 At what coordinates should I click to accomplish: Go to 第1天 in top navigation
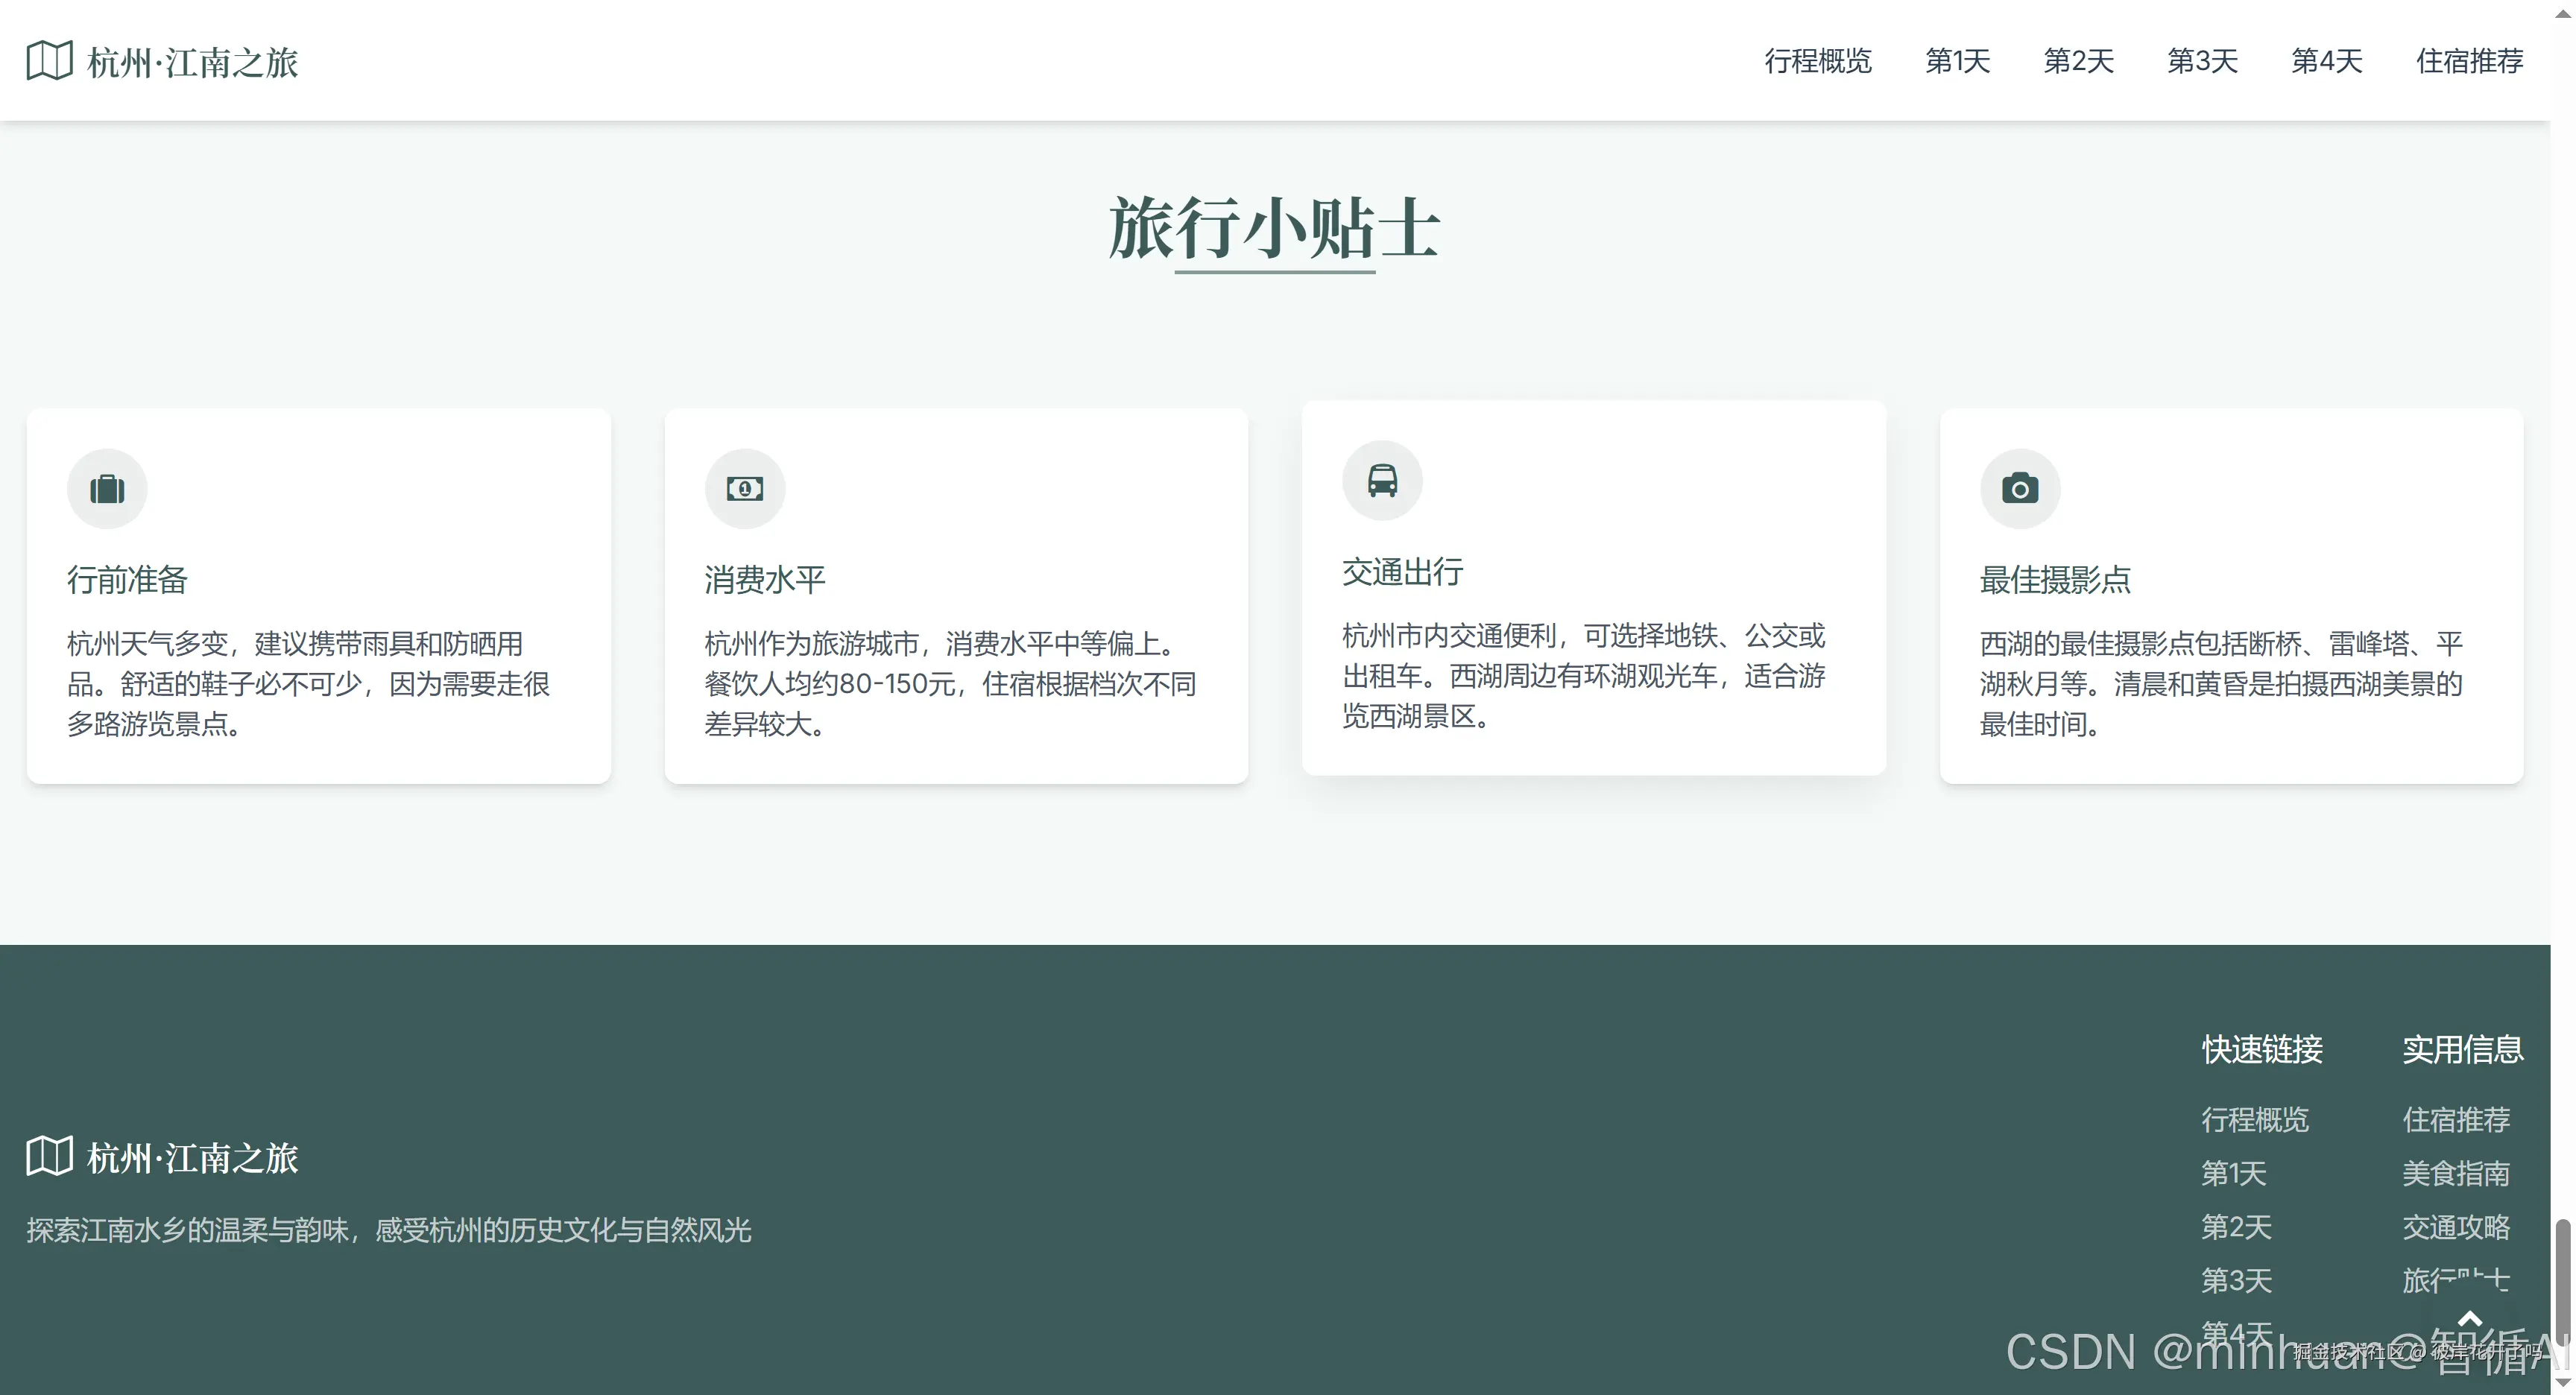pyautogui.click(x=1957, y=61)
